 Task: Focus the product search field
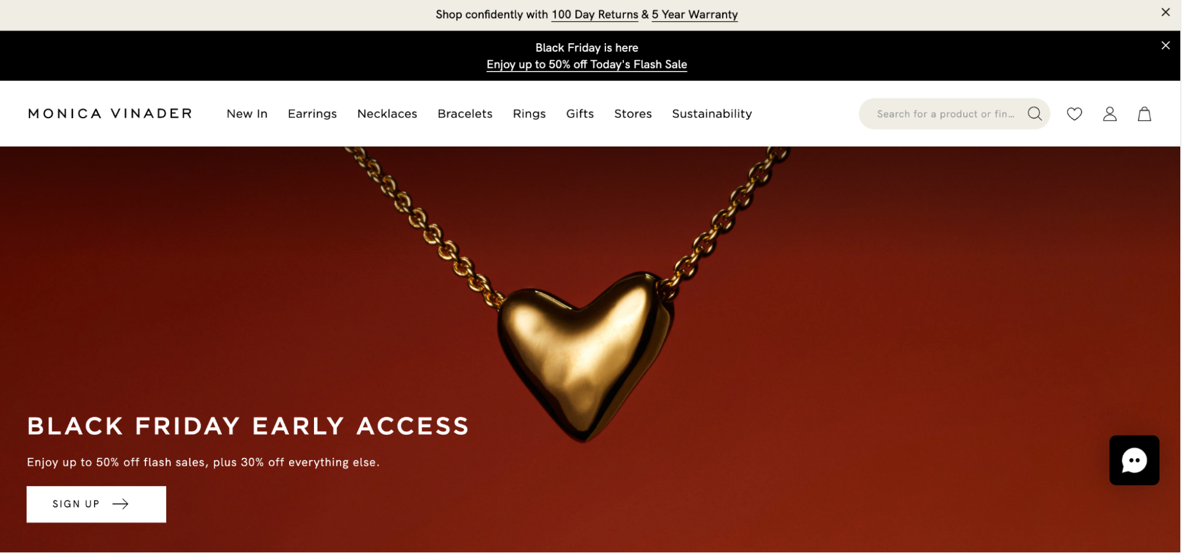(x=945, y=113)
